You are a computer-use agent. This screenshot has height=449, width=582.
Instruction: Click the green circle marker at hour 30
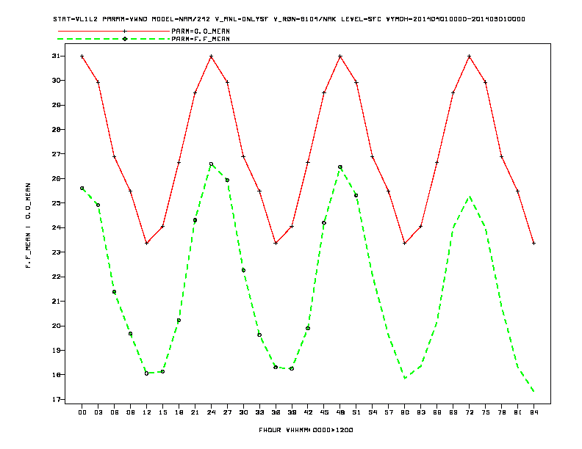click(x=243, y=270)
